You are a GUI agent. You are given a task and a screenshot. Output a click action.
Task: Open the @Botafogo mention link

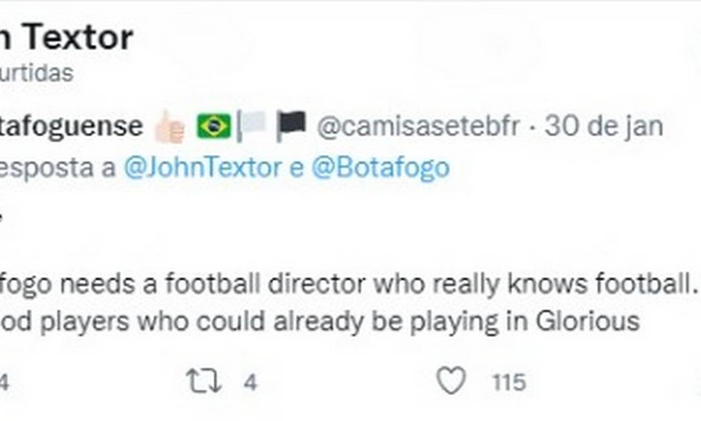[x=380, y=167]
